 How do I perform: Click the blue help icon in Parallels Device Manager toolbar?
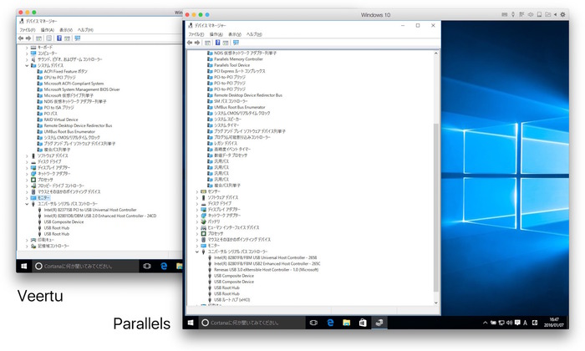pyautogui.click(x=217, y=43)
